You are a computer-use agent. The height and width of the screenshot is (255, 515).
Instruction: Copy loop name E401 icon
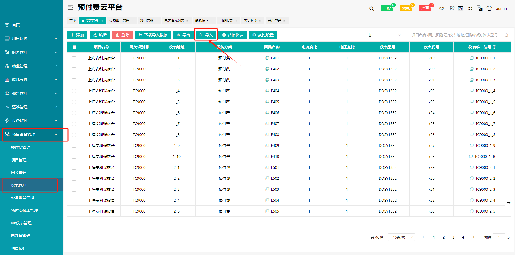click(267, 58)
